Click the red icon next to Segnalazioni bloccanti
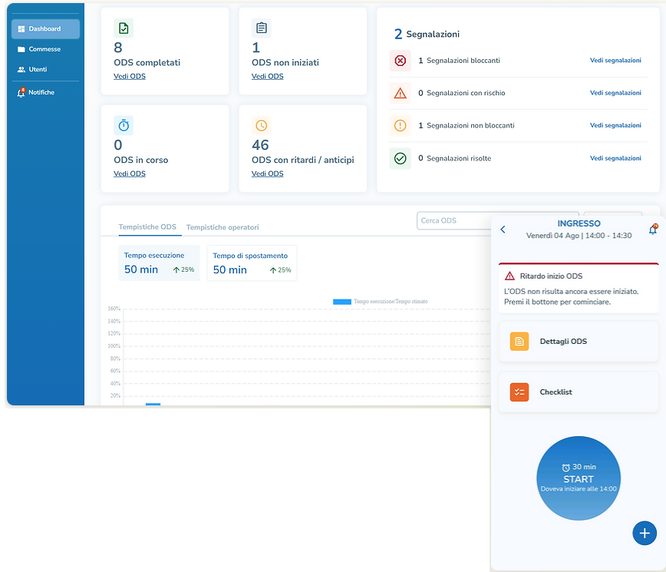This screenshot has width=666, height=572. point(400,60)
